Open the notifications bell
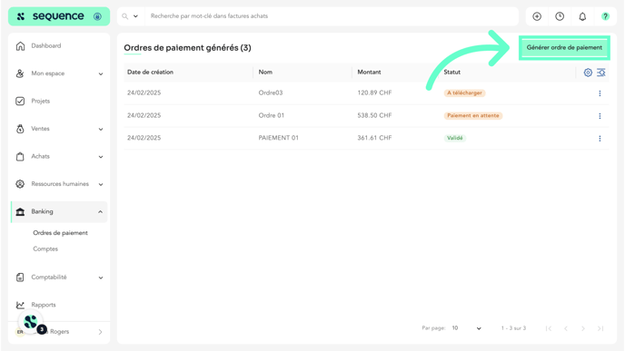Viewport: 625px width, 351px height. 582,16
